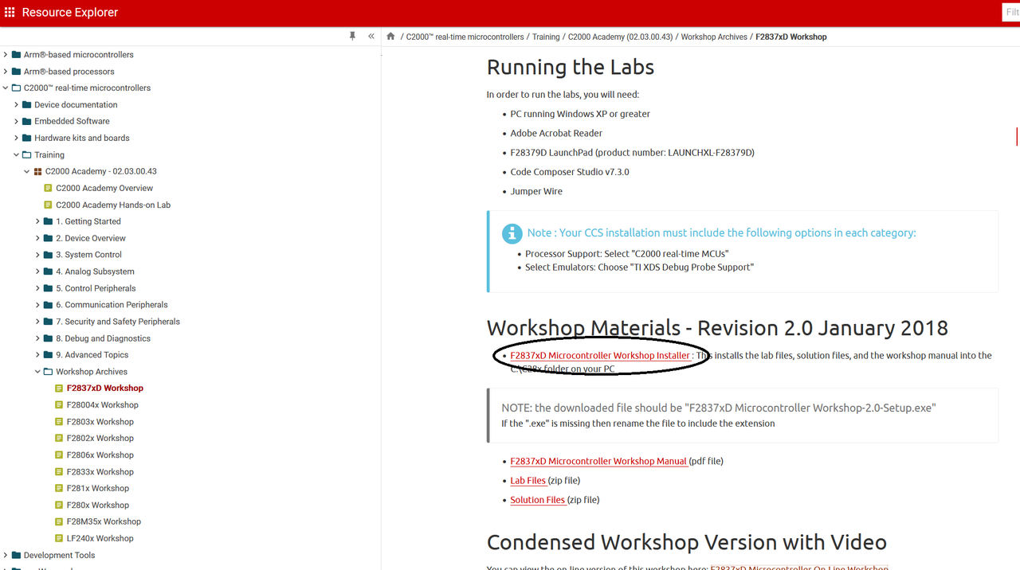Collapse Workshop Archives folder
This screenshot has width=1020, height=570.
click(37, 372)
